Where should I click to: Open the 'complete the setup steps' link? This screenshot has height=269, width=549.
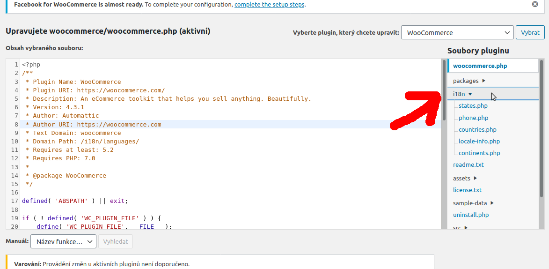tap(270, 5)
